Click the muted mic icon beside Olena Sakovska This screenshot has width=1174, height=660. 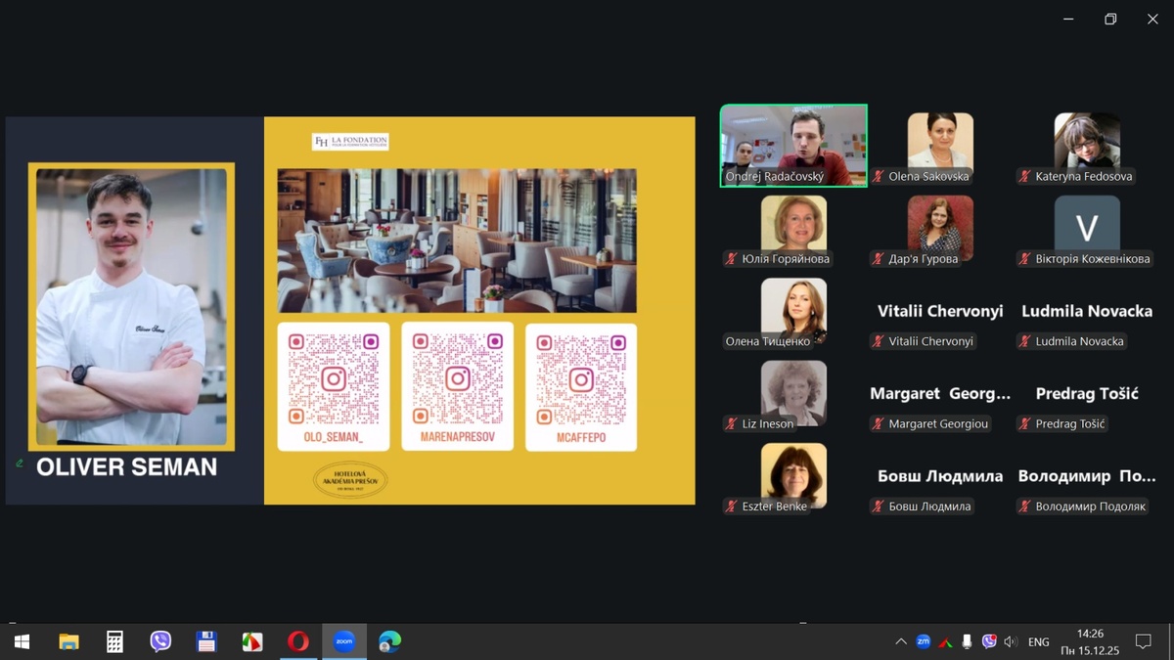879,177
